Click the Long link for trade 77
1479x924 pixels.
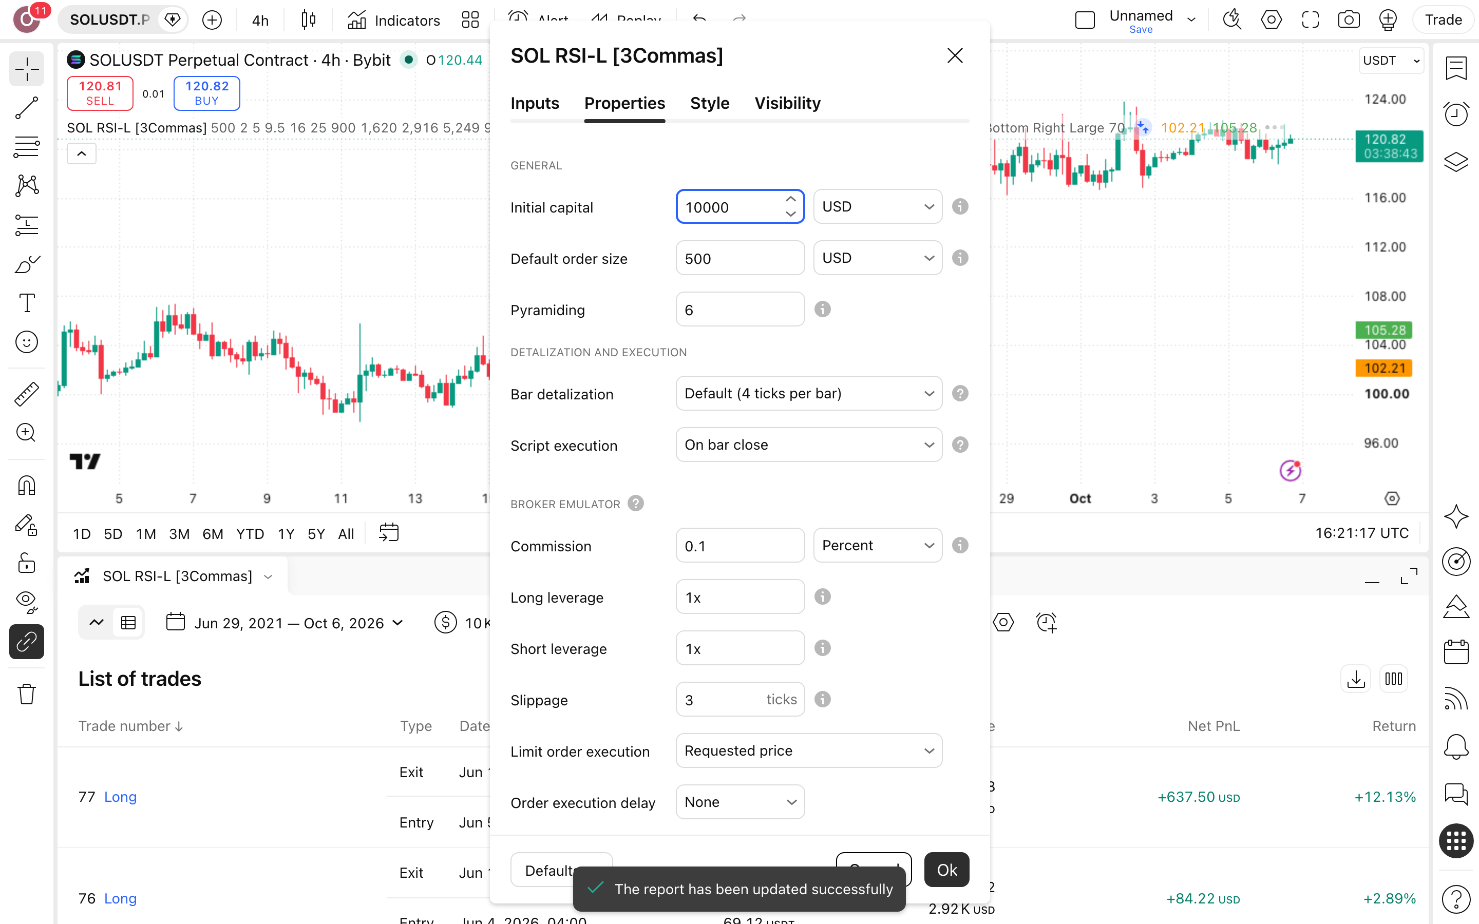[120, 797]
